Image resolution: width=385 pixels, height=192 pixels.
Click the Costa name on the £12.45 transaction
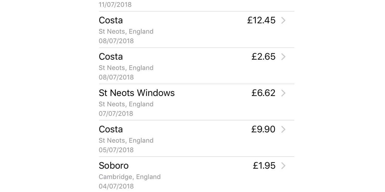coord(111,20)
